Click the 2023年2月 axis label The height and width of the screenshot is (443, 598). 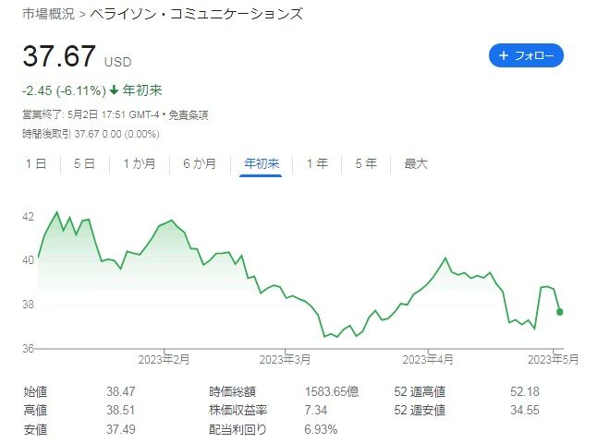[164, 359]
